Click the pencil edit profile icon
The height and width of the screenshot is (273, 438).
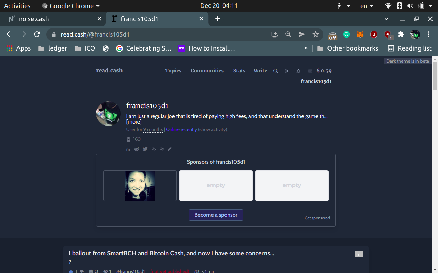click(x=170, y=149)
